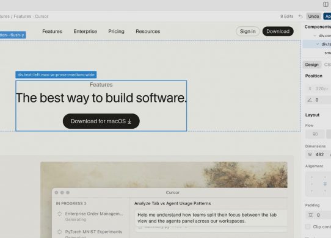Click the width field showing 482
This screenshot has width=331, height=238.
[318, 154]
